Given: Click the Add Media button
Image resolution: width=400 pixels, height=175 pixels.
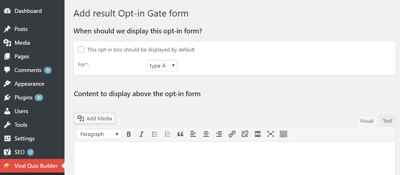Looking at the screenshot, I should [x=95, y=118].
